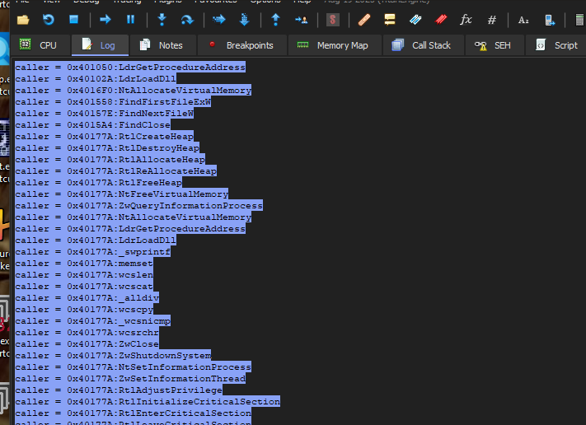The width and height of the screenshot is (586, 425).
Task: Select the _swprintf log entry
Action: point(92,252)
